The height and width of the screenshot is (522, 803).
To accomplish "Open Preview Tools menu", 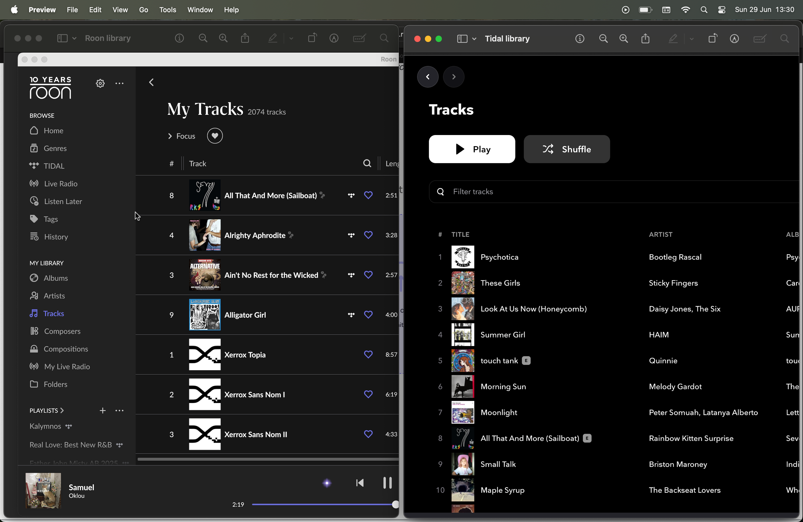I will coord(168,10).
